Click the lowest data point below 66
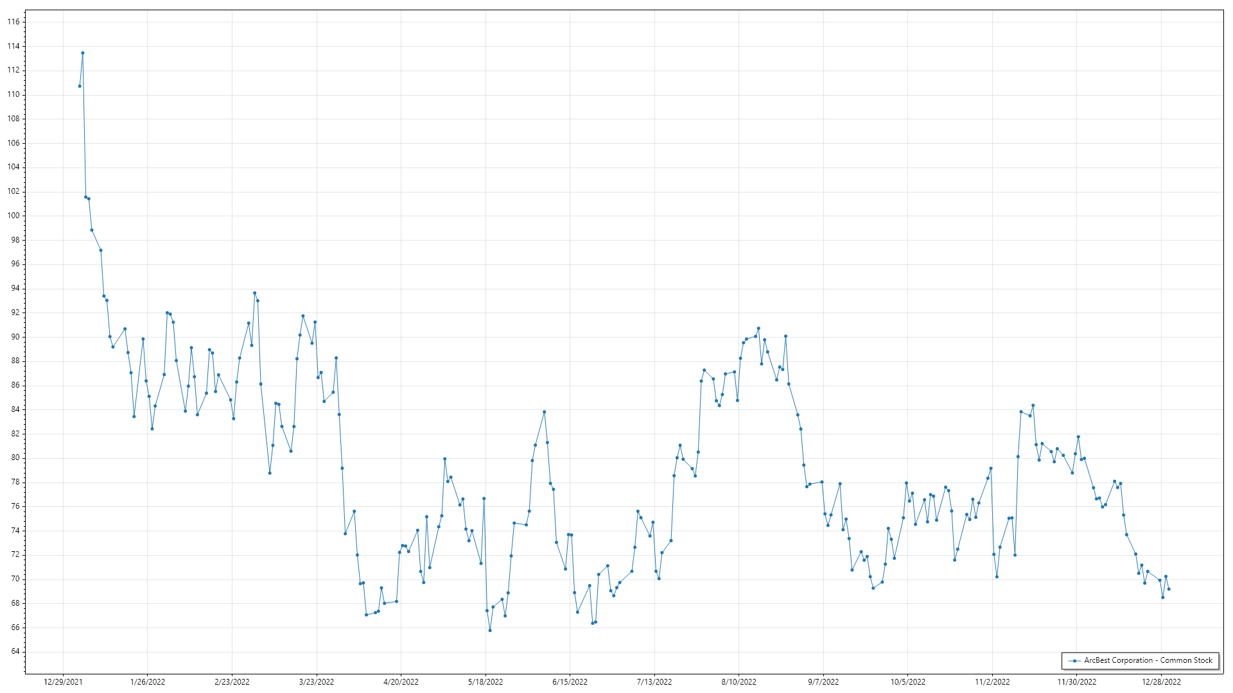 point(490,630)
